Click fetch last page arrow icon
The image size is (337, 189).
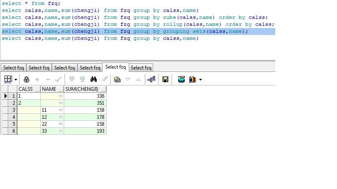coord(82,79)
